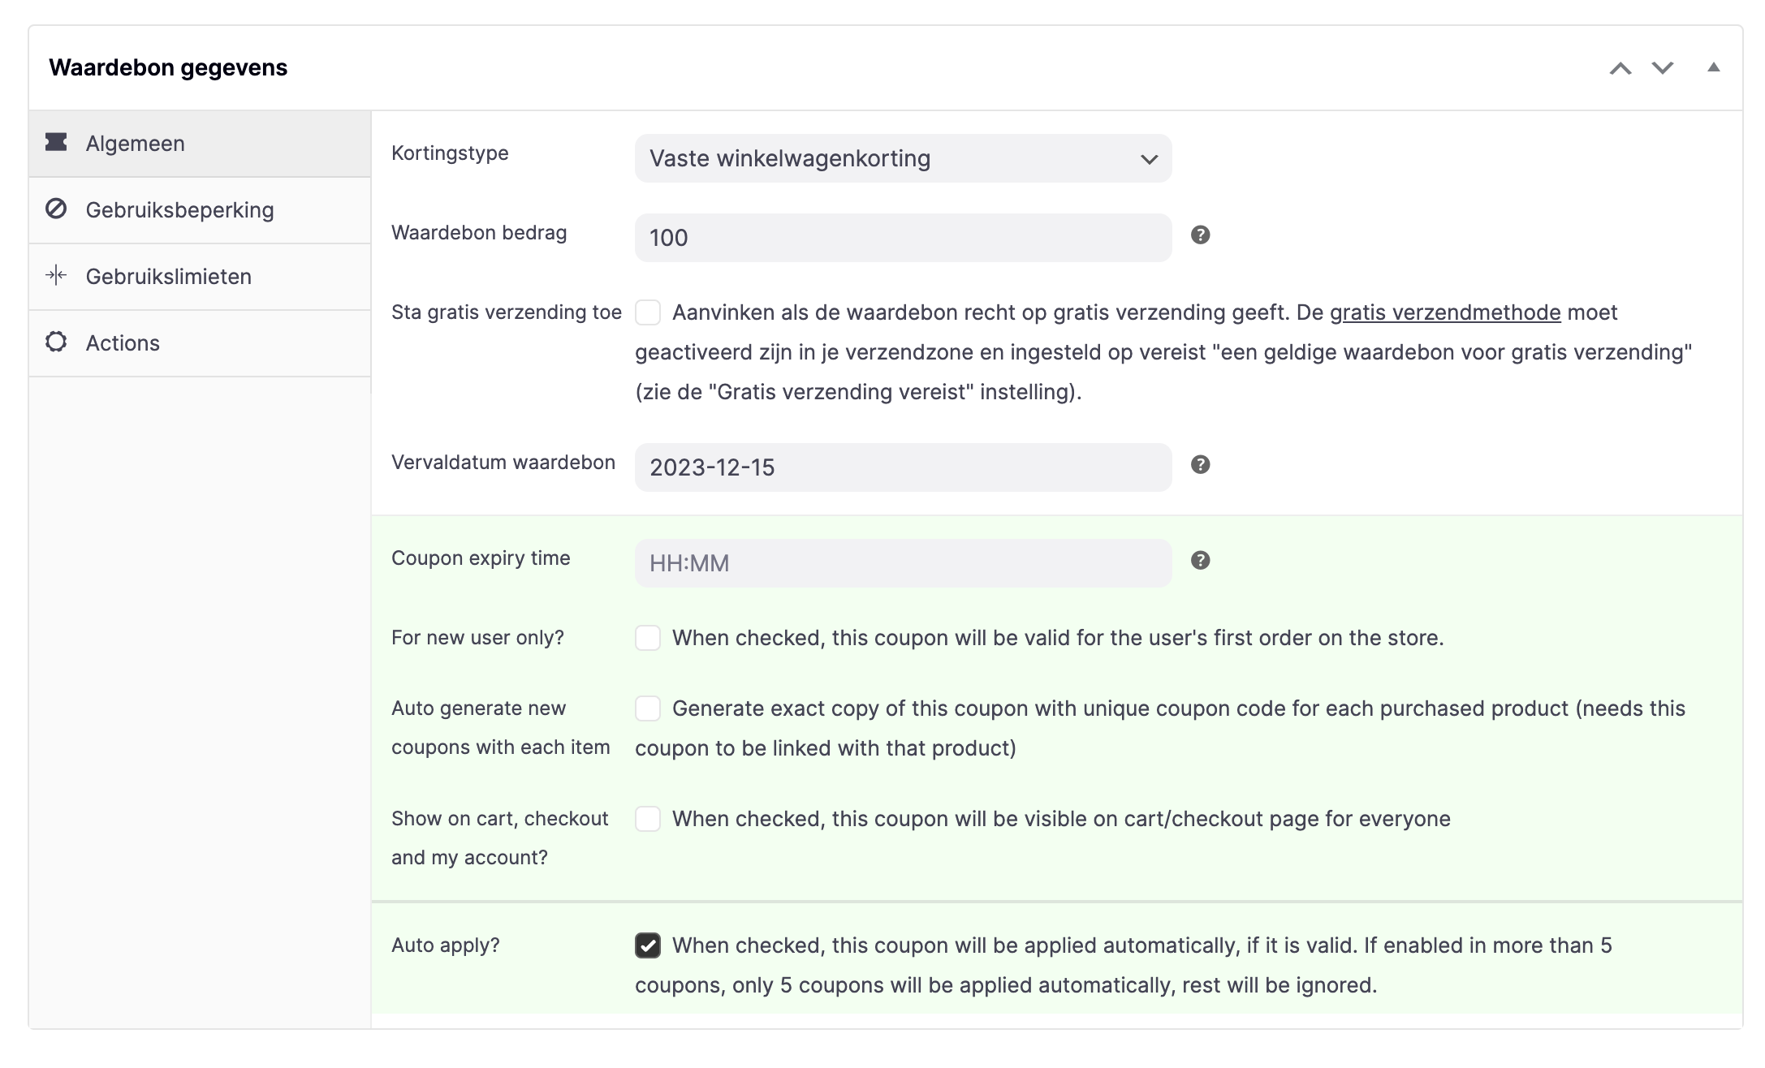Image resolution: width=1765 pixels, height=1068 pixels.
Task: Follow the gratis verzendmethode link
Action: tap(1444, 312)
